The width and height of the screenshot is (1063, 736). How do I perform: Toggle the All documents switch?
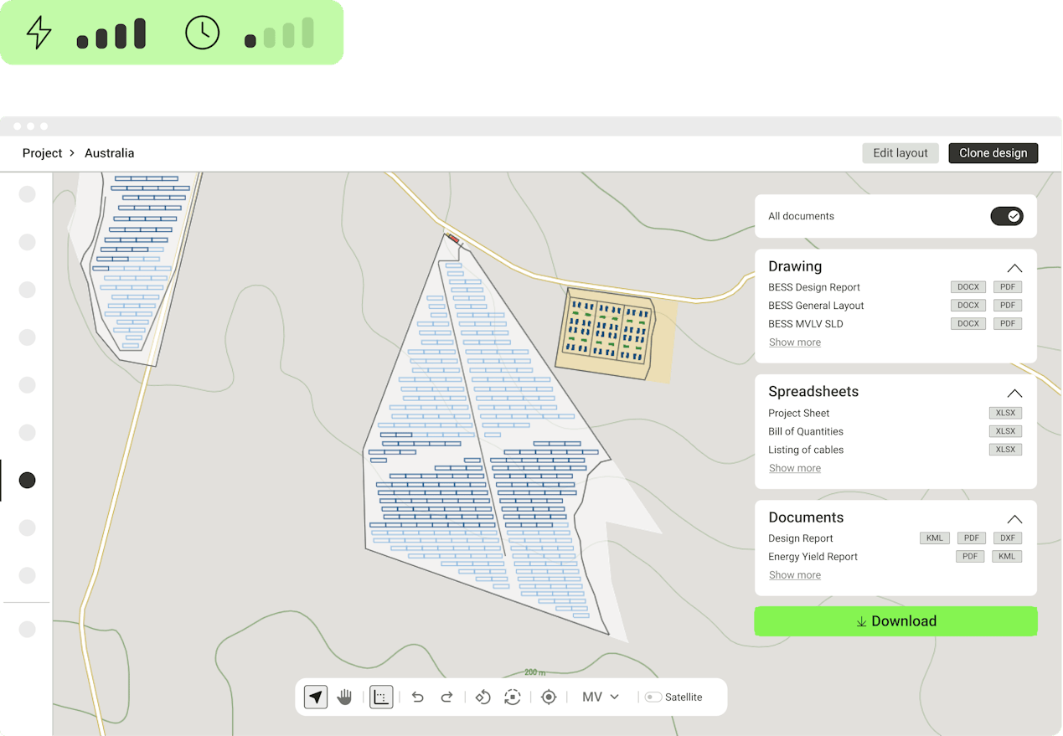(x=1007, y=216)
